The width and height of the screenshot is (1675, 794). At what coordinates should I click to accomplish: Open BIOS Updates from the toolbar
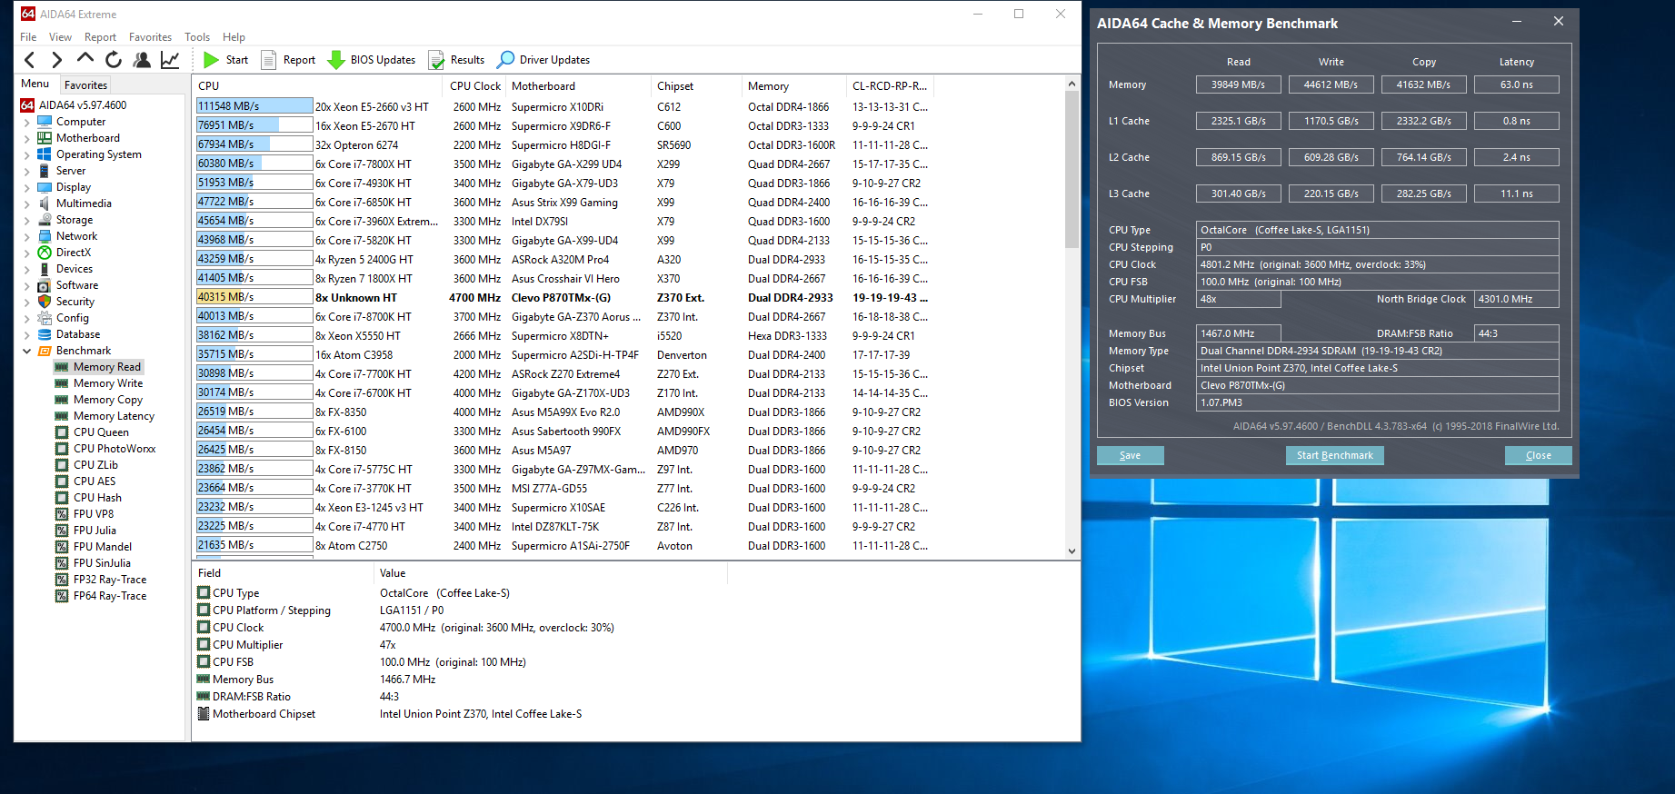[x=371, y=60]
